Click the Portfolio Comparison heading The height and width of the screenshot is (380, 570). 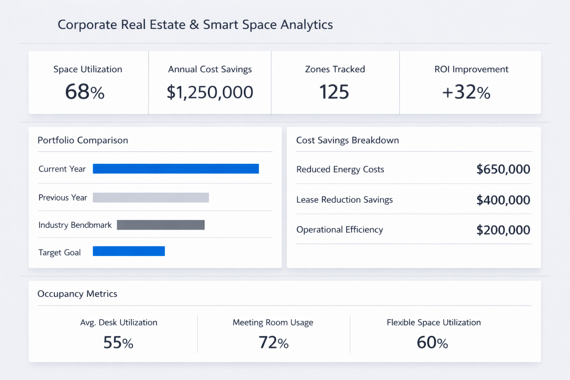(x=83, y=140)
